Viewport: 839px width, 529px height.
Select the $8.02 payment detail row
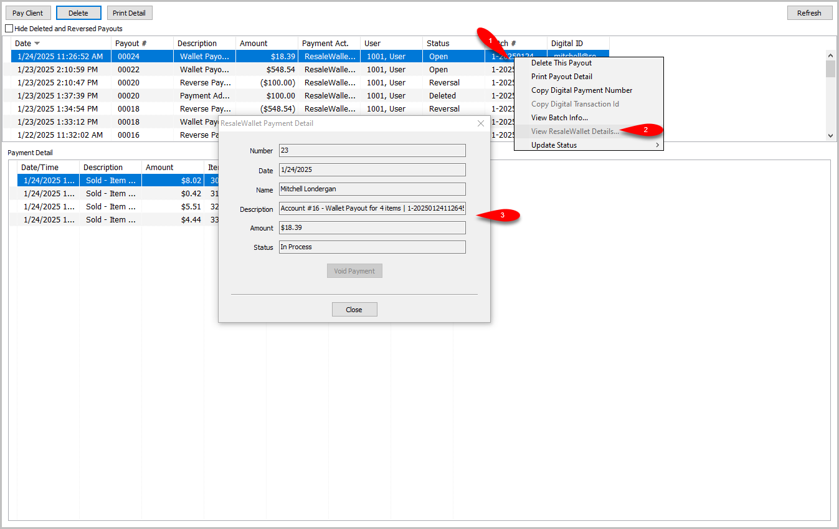(x=118, y=181)
